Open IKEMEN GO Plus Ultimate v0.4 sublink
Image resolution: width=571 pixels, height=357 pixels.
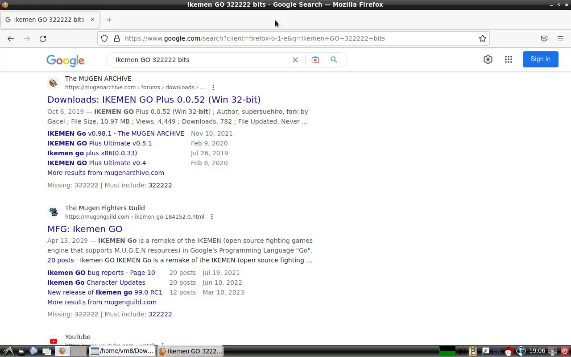(97, 163)
